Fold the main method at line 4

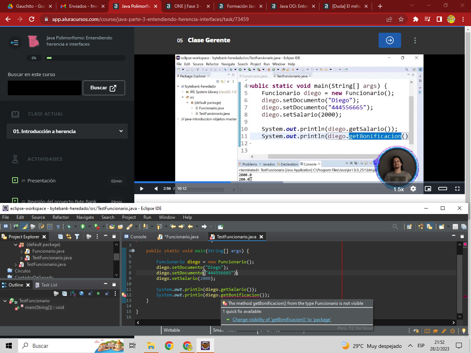click(x=133, y=251)
